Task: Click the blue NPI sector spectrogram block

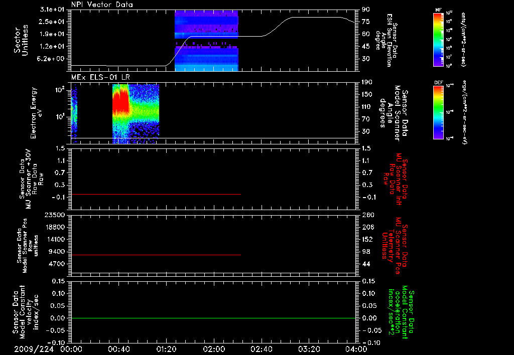Action: [206, 41]
